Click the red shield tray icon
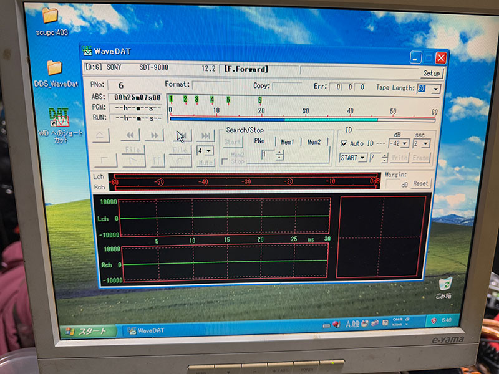 [434, 320]
